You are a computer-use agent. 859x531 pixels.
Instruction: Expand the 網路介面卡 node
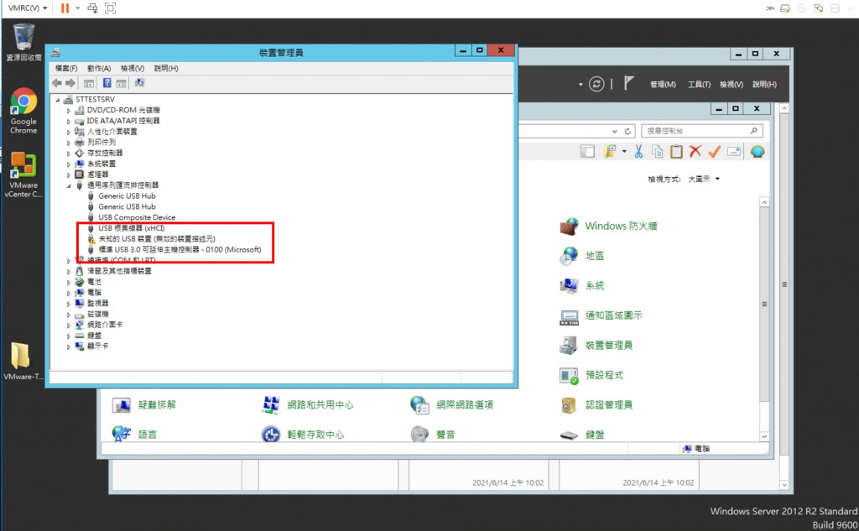point(69,325)
